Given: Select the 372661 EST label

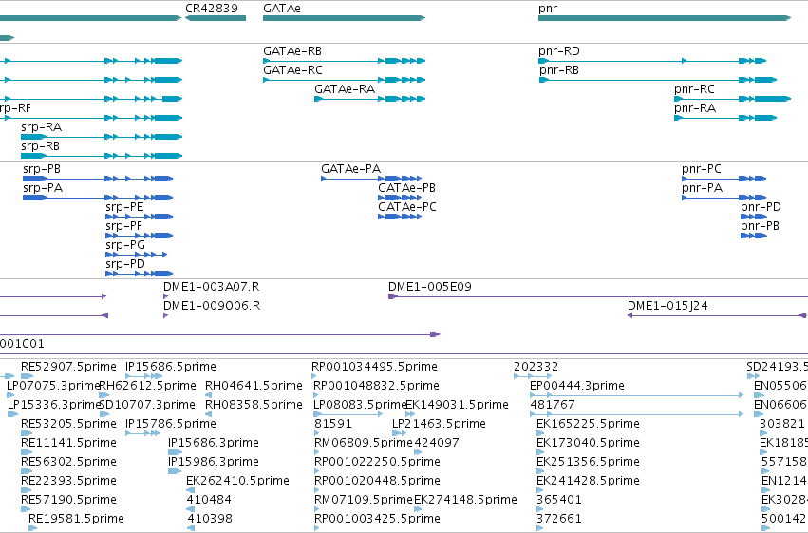Looking at the screenshot, I should tap(558, 520).
